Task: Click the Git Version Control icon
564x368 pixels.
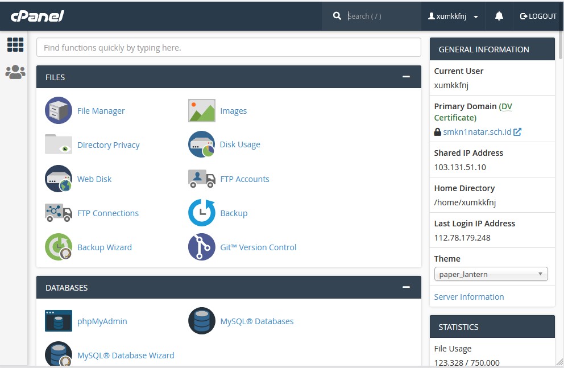Action: (x=202, y=247)
